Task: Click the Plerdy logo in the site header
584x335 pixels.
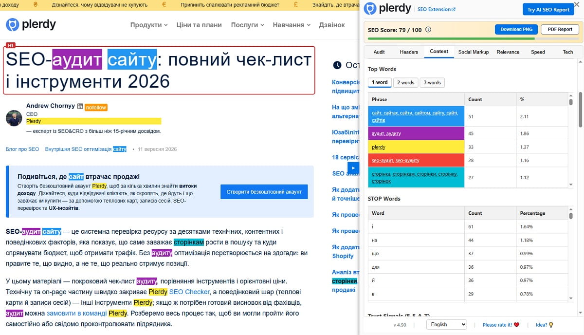Action: coord(31,24)
